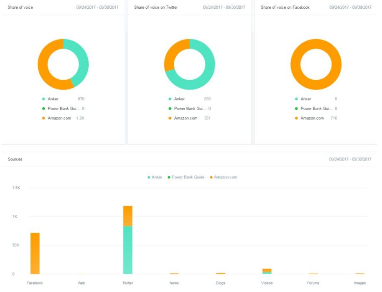
Task: Click the Web axis label
Action: click(81, 283)
